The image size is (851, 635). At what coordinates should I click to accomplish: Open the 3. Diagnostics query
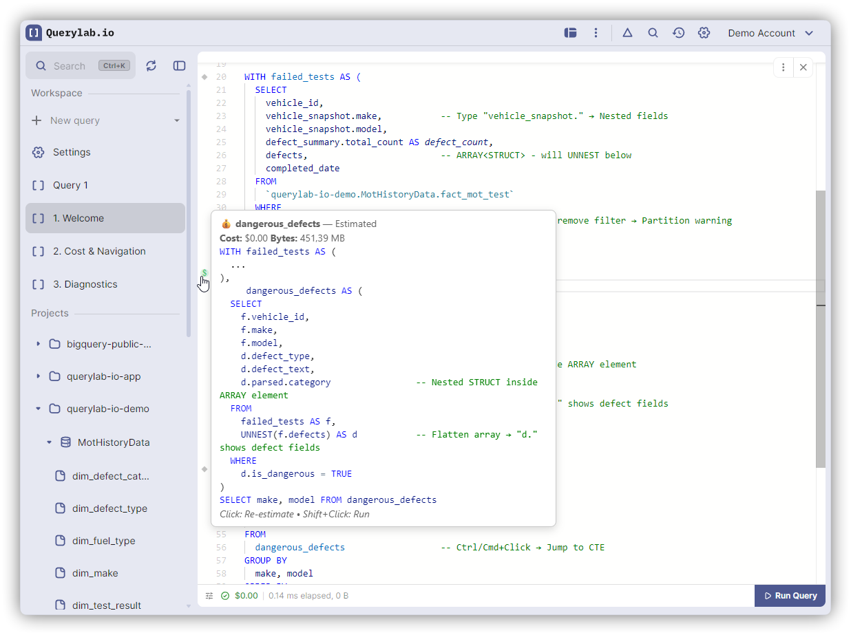pos(85,284)
